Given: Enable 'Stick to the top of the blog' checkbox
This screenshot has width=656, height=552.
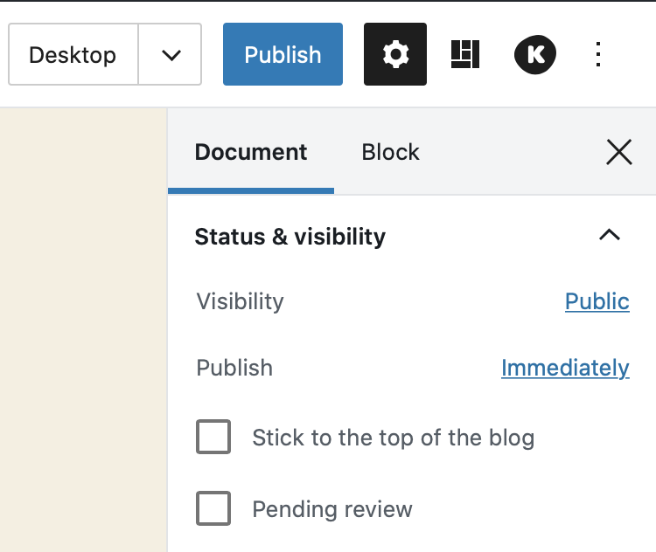Looking at the screenshot, I should point(213,437).
